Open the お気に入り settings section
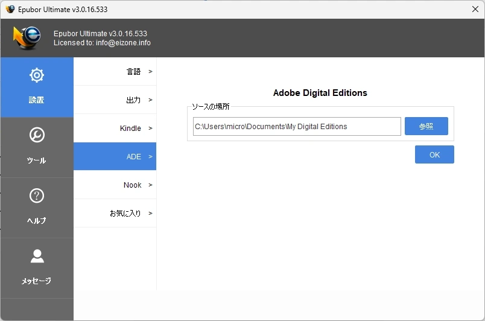Screen dimensions: 485x321 (115, 214)
